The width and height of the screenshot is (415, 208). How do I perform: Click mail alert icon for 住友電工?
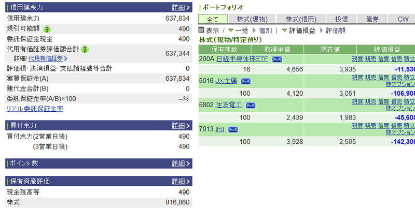(251, 106)
